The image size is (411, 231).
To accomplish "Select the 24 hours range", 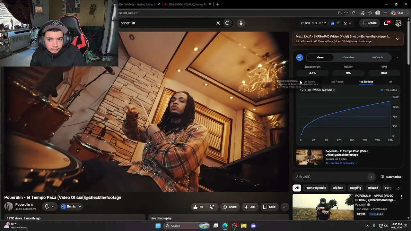I will click(x=310, y=82).
